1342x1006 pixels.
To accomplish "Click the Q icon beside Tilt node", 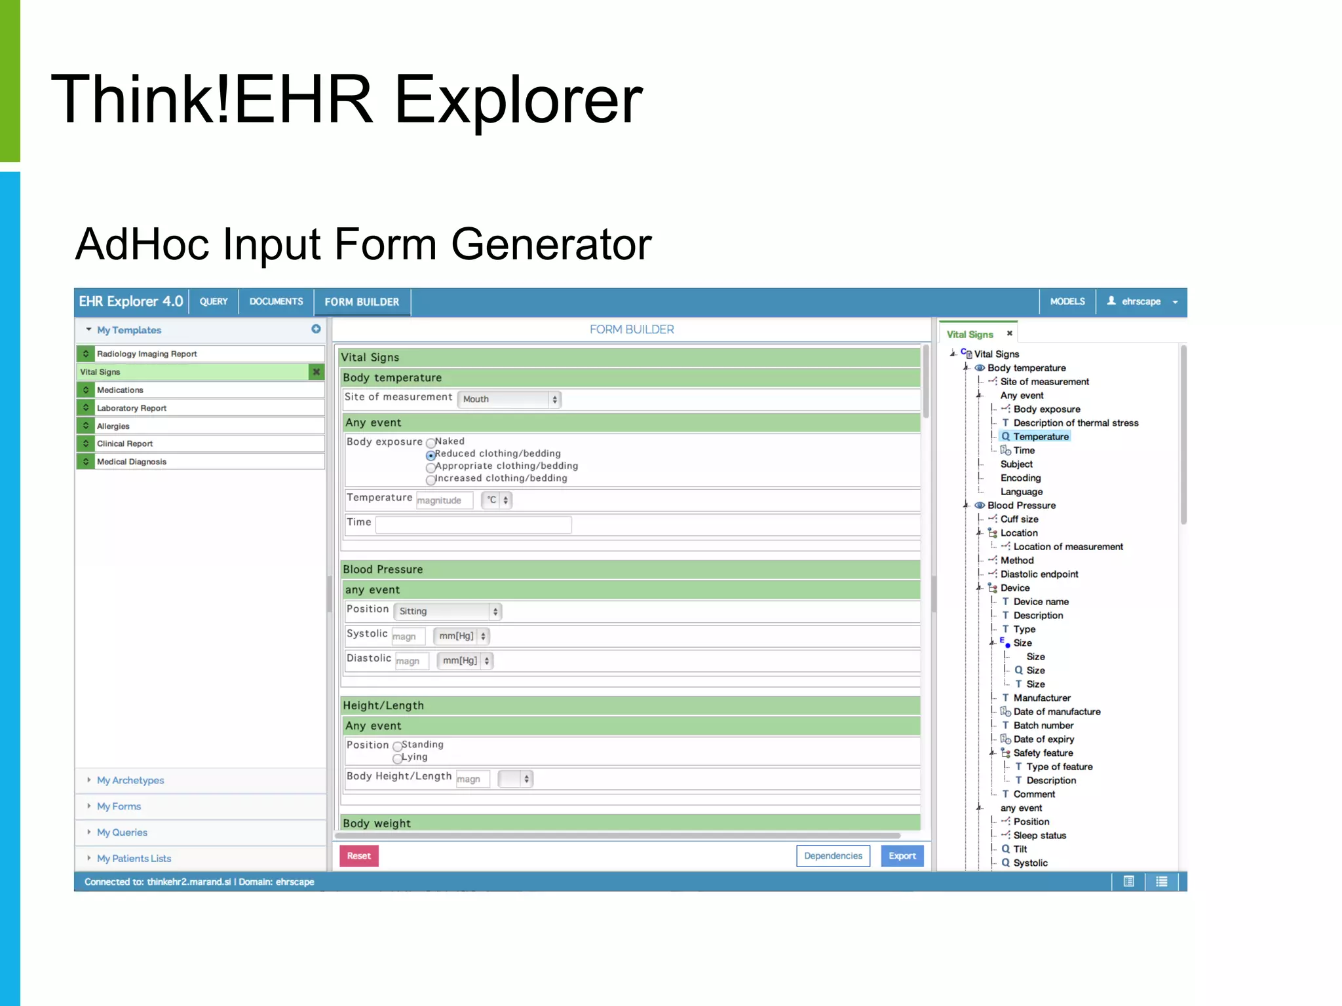I will tap(1005, 849).
